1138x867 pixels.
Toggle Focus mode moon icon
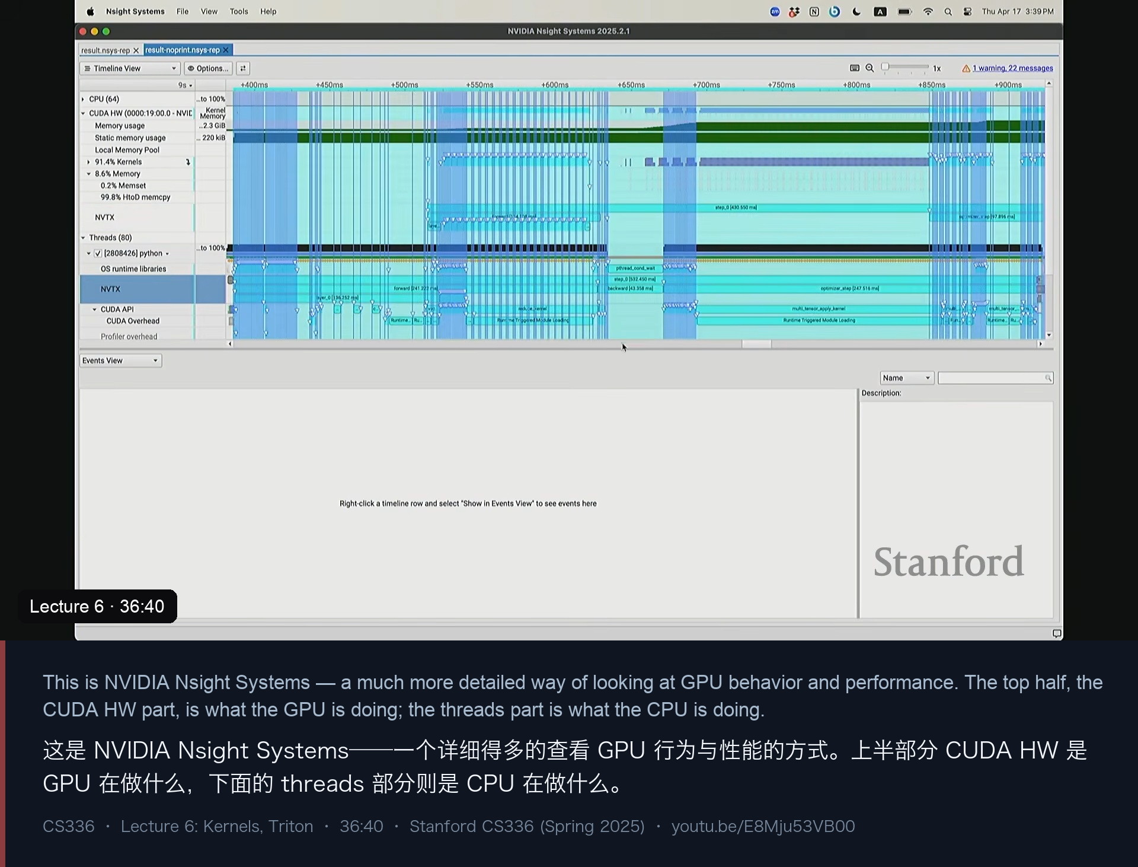point(856,11)
